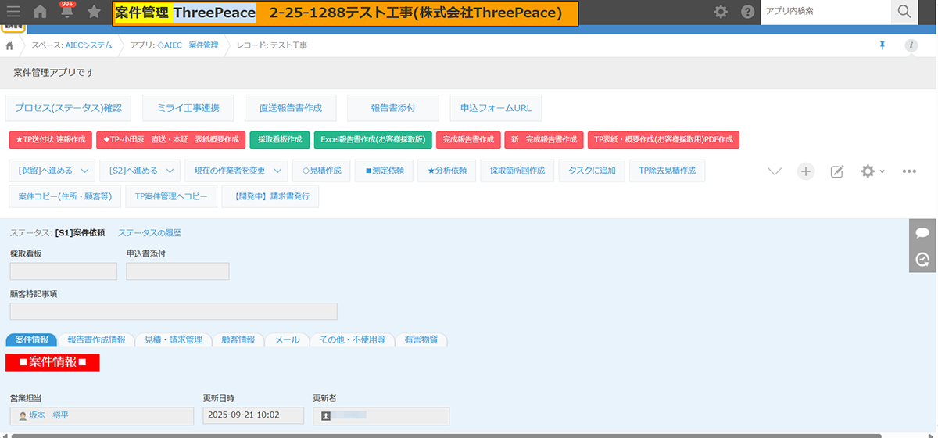This screenshot has height=438, width=938.
Task: Edit the record with pencil icon
Action: coord(836,171)
